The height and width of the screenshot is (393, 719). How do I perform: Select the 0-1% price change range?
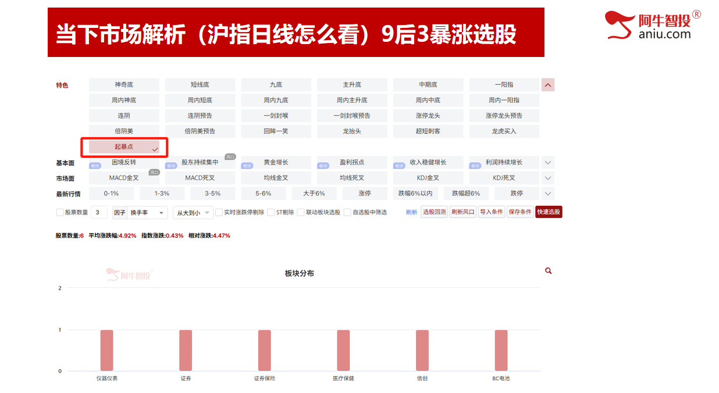click(112, 194)
